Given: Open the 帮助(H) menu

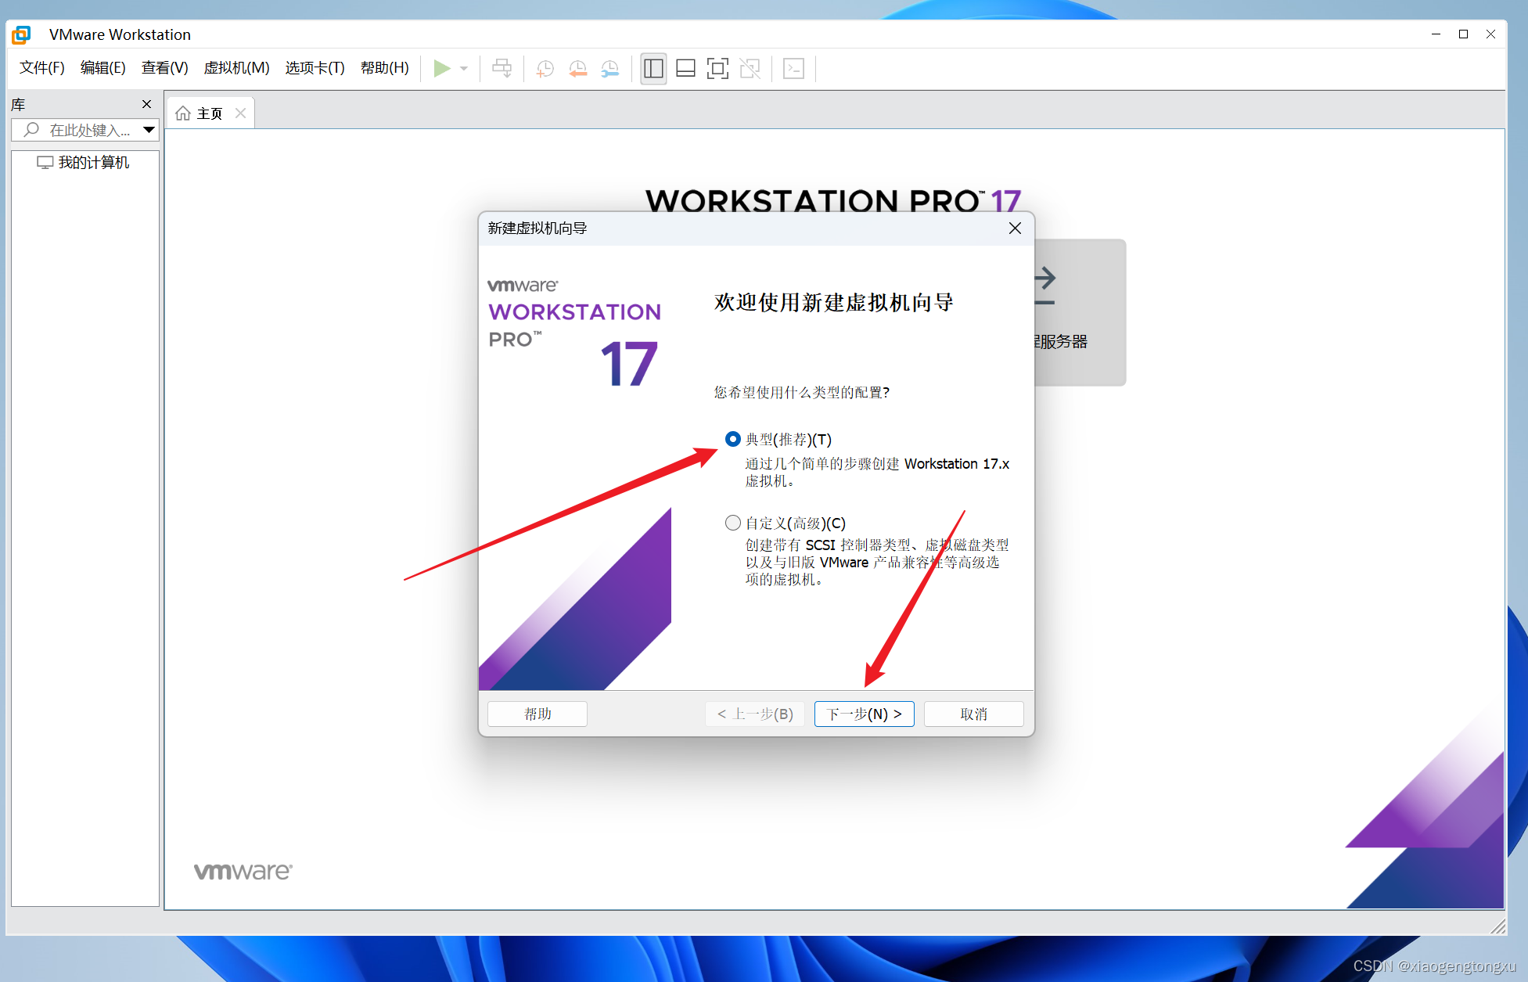Looking at the screenshot, I should pos(384,68).
